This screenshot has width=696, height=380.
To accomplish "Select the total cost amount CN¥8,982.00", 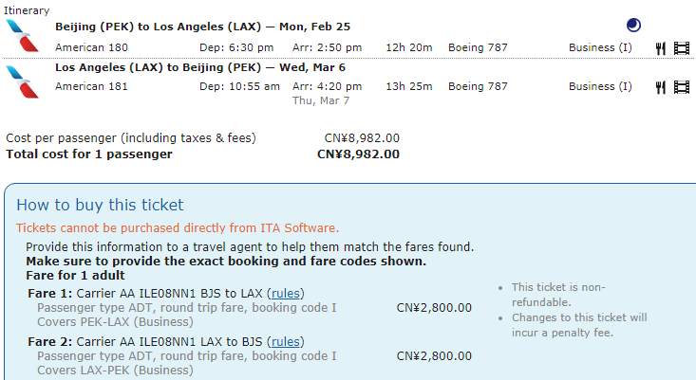I will [358, 154].
